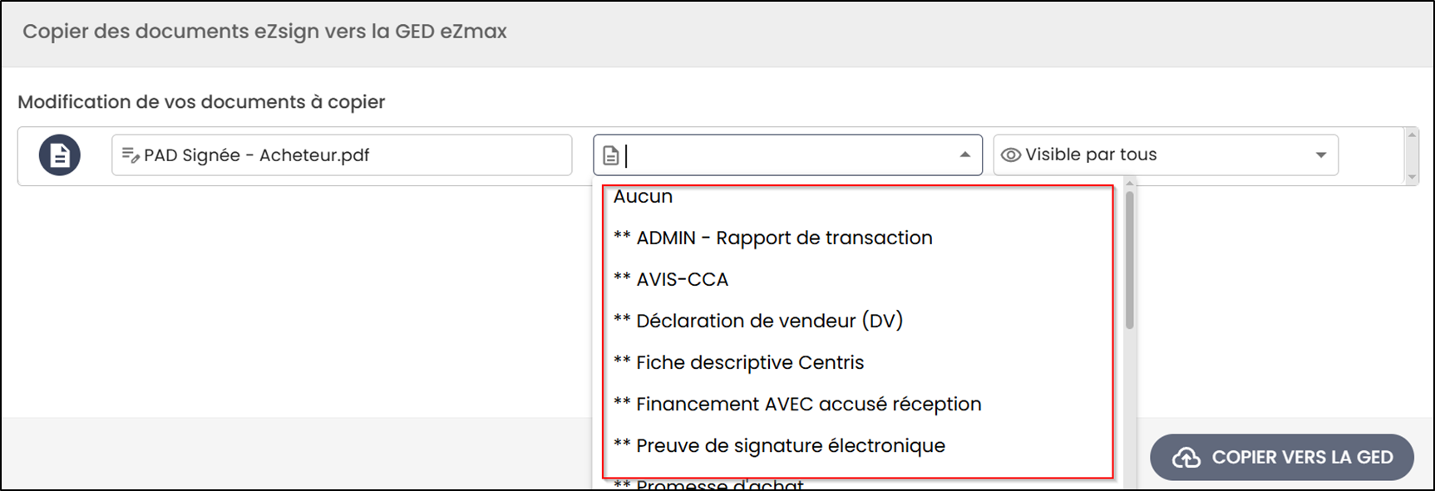Focus the document type search field

tap(790, 155)
